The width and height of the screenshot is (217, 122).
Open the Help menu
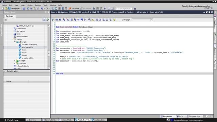click(x=60, y=5)
